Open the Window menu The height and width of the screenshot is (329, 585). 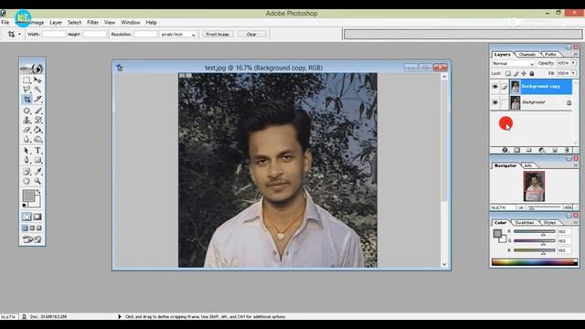pos(130,22)
